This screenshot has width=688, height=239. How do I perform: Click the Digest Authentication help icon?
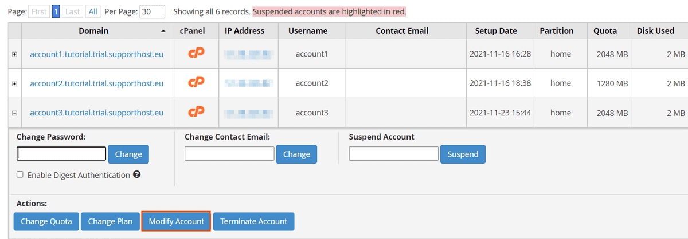tap(137, 175)
